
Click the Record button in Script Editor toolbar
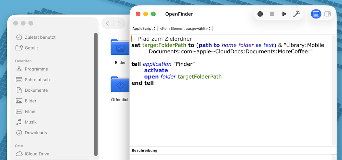point(260,14)
